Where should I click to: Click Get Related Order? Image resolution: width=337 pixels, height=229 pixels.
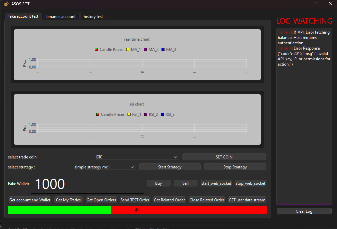tap(169, 200)
